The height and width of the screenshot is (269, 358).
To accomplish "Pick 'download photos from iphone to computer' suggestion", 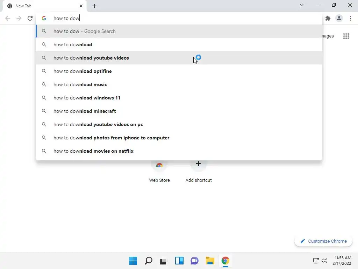I will (179, 138).
